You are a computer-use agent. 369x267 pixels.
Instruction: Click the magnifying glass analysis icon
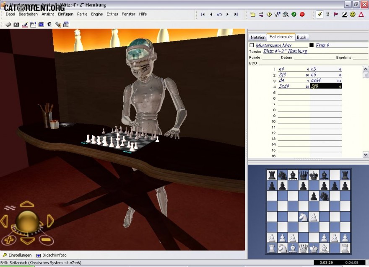coord(286,14)
